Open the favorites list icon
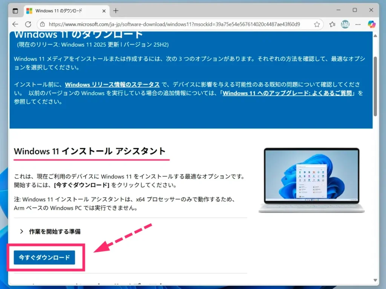The image size is (386, 289). click(x=332, y=24)
